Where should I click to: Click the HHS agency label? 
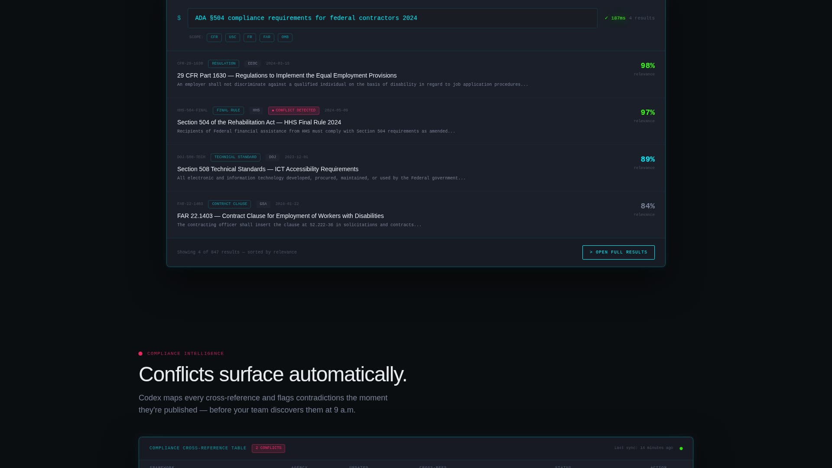[x=256, y=110]
